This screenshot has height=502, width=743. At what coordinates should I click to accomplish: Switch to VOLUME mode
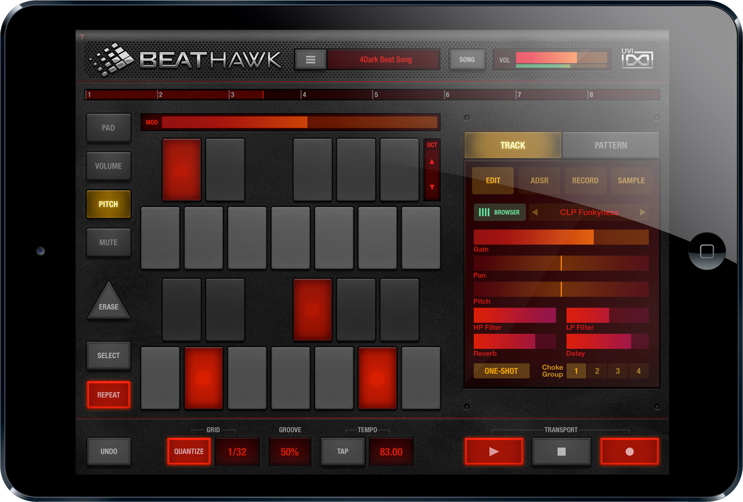(x=108, y=166)
